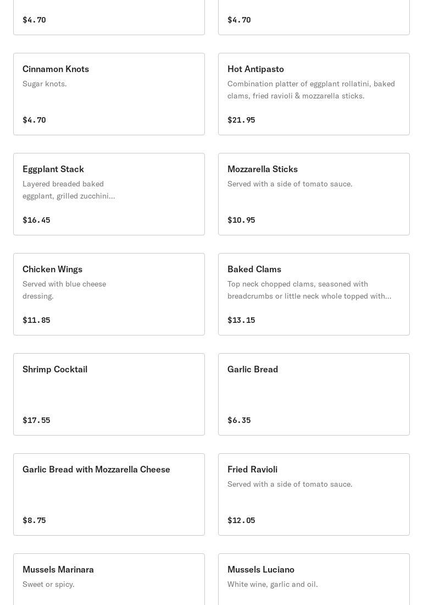The width and height of the screenshot is (423, 605).
Task: Open the Cinnamon Knots menu item
Action: (109, 94)
